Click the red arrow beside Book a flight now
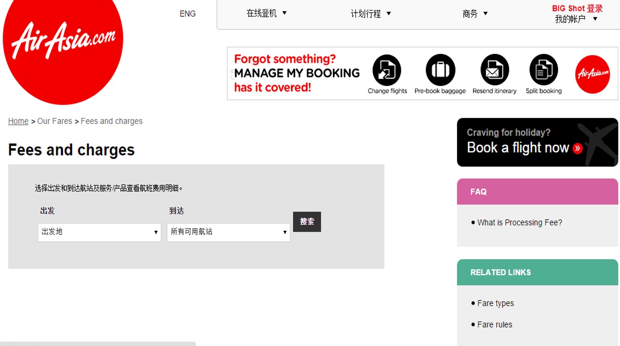The width and height of the screenshot is (620, 346). [x=577, y=148]
